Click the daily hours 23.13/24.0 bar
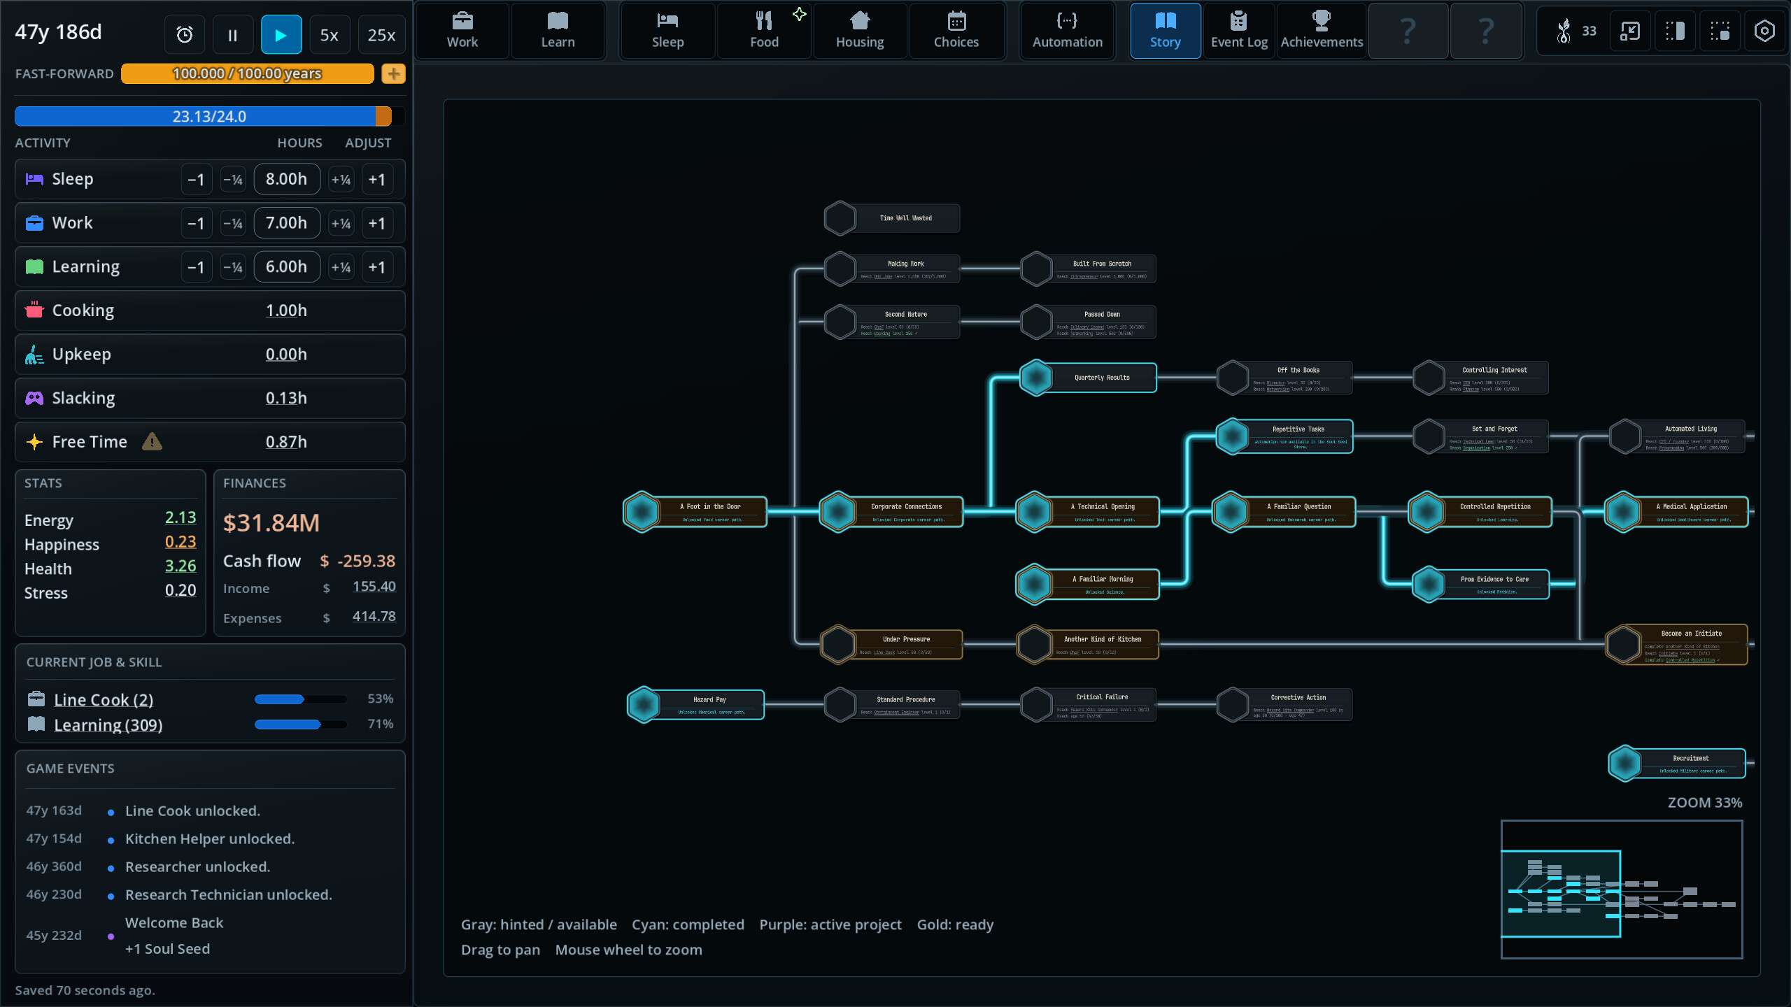 (209, 116)
